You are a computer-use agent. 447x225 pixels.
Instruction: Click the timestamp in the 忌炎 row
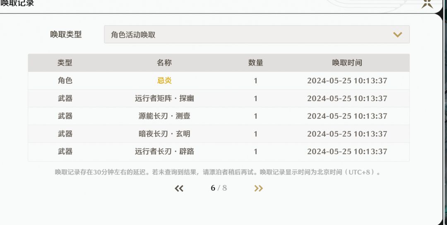(x=347, y=81)
